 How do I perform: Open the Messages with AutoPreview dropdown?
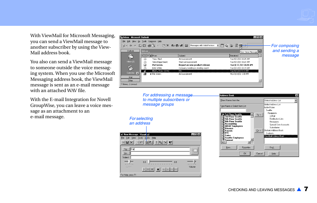[218, 45]
